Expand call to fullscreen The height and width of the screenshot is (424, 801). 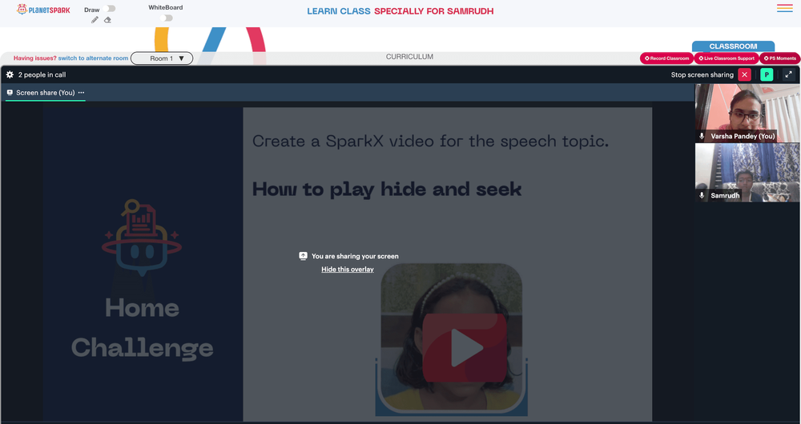[789, 74]
